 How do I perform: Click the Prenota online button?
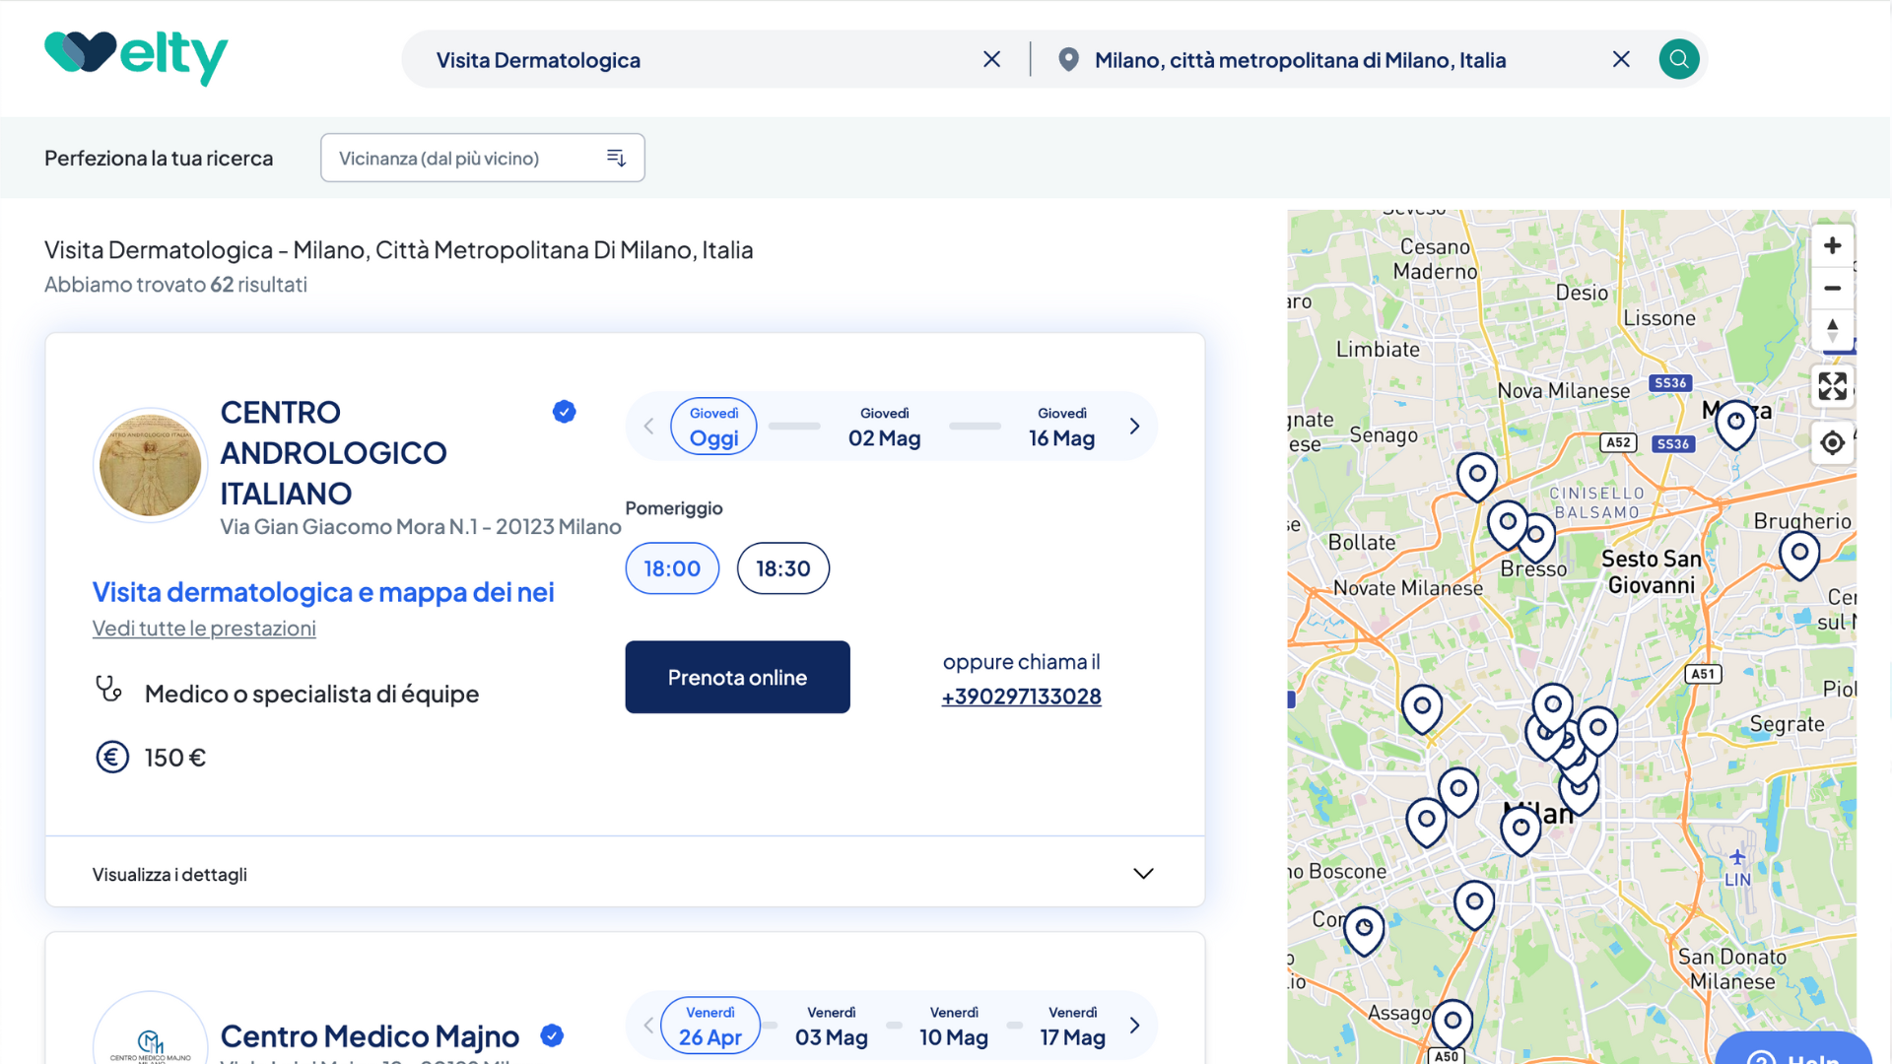737,677
